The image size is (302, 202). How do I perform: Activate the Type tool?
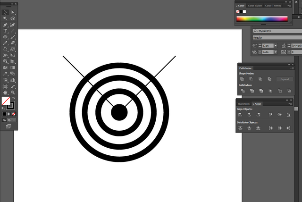(x=5, y=31)
